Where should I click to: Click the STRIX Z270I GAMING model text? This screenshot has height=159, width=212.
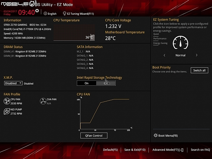pos(15,25)
